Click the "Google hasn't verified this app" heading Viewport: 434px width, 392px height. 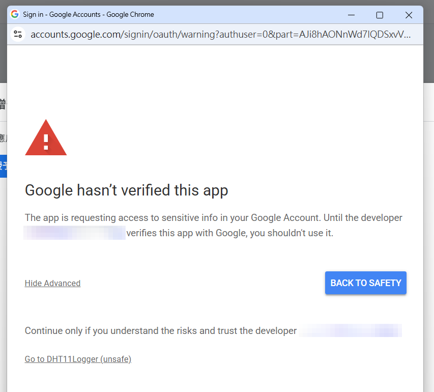click(126, 190)
